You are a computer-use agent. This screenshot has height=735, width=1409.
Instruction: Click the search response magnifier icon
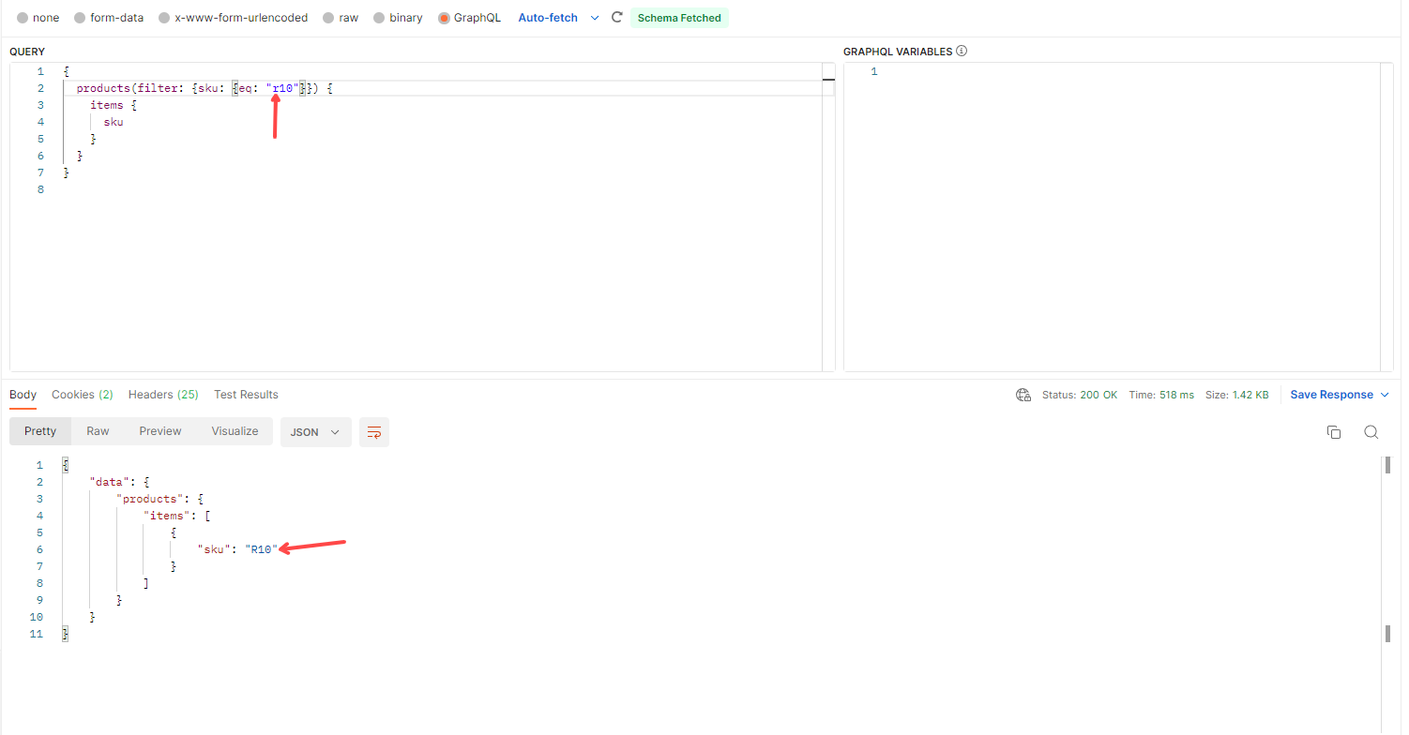1371,432
